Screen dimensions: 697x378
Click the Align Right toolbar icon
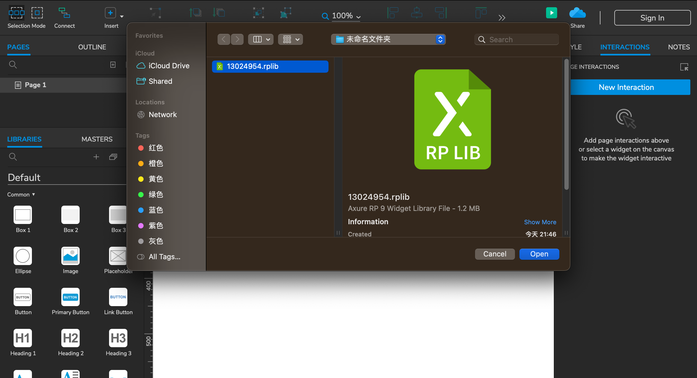click(441, 13)
